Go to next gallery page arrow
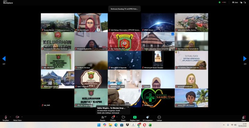249x128 pixels. coord(245,58)
